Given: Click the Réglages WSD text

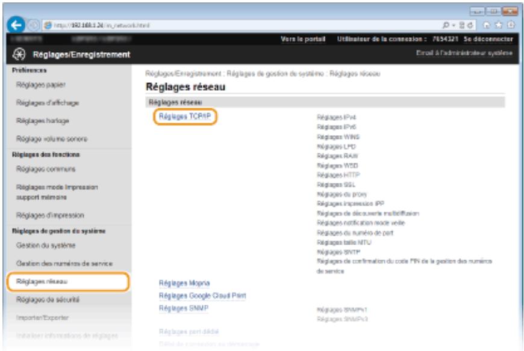Looking at the screenshot, I should tap(337, 166).
